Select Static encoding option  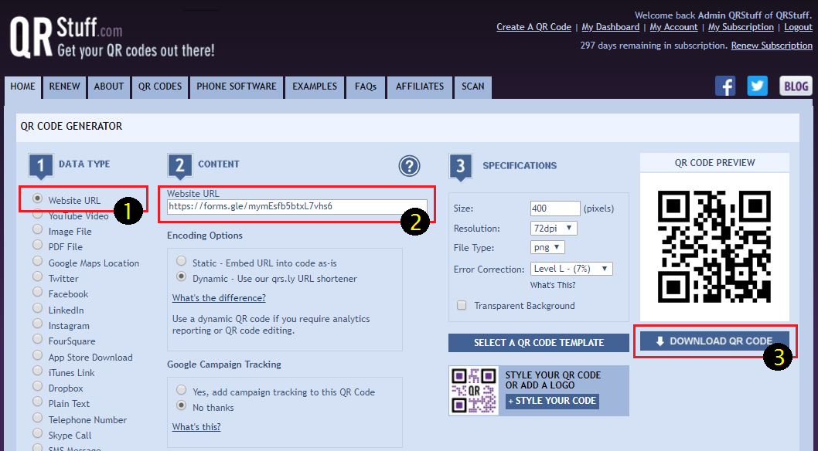click(x=181, y=261)
